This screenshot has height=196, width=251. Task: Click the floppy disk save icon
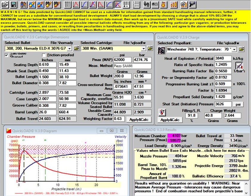point(13,4)
